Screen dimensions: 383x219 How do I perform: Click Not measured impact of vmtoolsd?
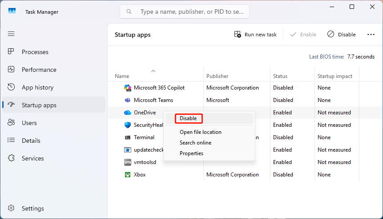(334, 162)
